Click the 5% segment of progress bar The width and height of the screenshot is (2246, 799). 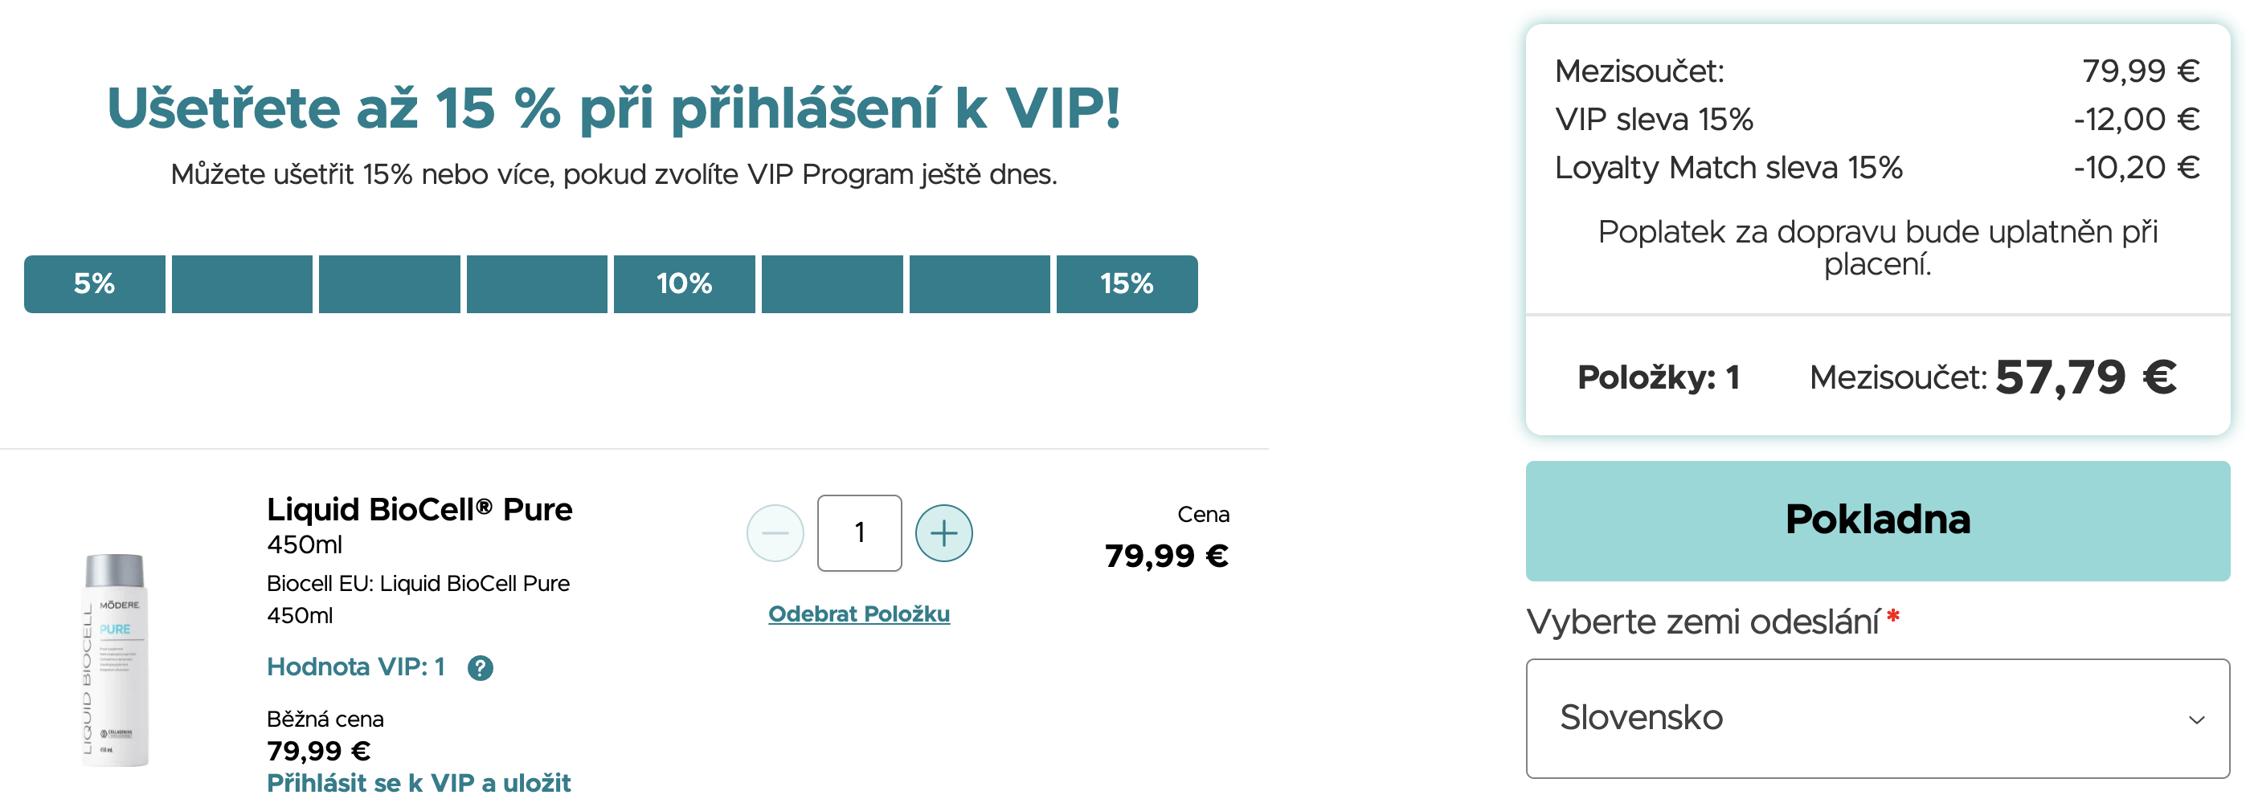[94, 283]
